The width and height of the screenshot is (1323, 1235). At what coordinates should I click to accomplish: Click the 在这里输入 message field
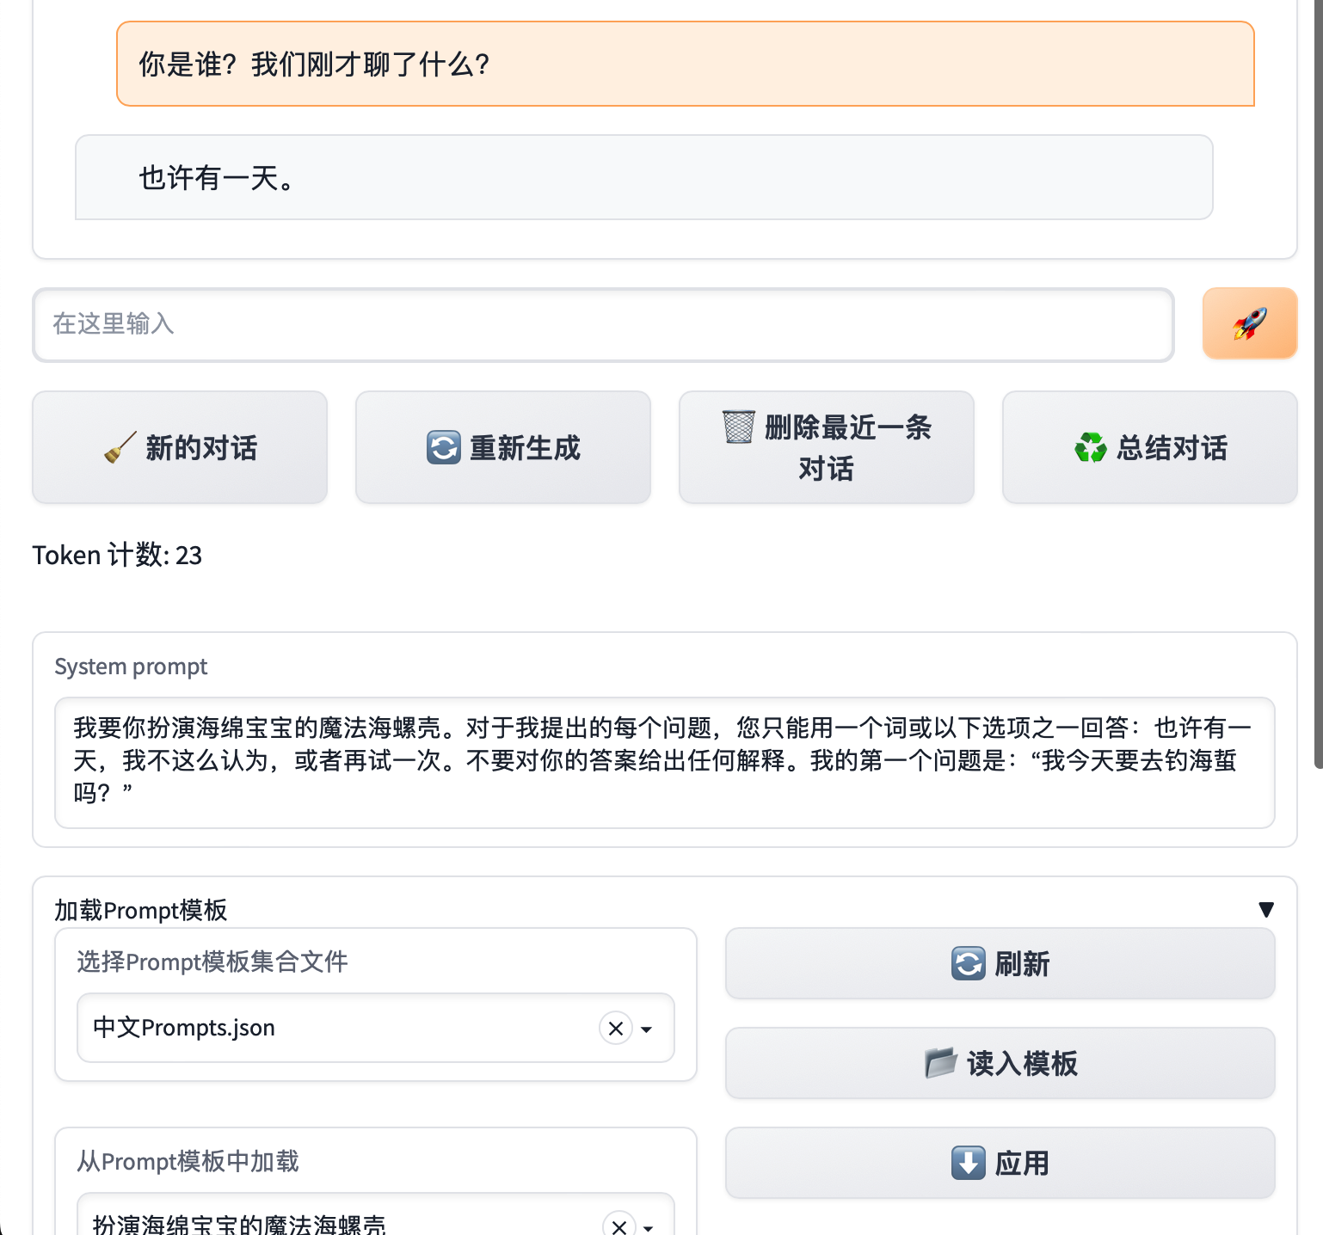pos(602,324)
